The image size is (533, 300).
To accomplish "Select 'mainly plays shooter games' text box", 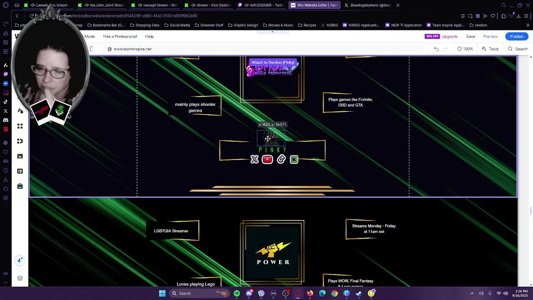I will pyautogui.click(x=195, y=107).
